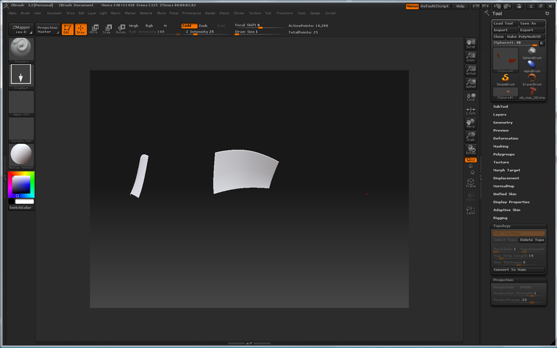557x348 pixels.
Task: Open the Alpha menu
Action: pyautogui.click(x=13, y=13)
